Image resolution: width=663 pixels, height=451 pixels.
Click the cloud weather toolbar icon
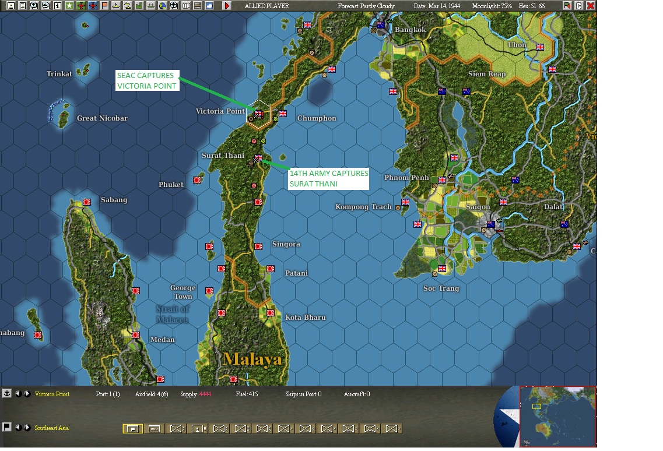(209, 6)
